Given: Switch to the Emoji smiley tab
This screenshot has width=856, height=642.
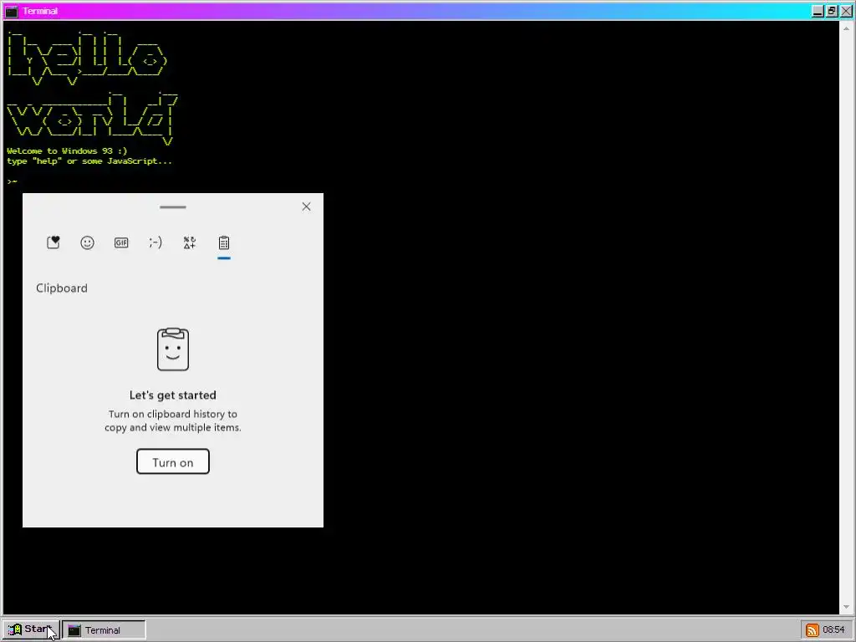Looking at the screenshot, I should coord(87,242).
